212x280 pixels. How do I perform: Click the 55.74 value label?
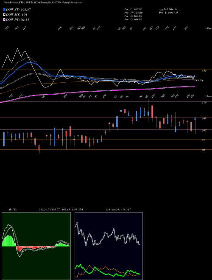[199, 80]
